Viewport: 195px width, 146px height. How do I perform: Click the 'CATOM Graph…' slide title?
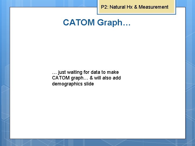coord(97,23)
